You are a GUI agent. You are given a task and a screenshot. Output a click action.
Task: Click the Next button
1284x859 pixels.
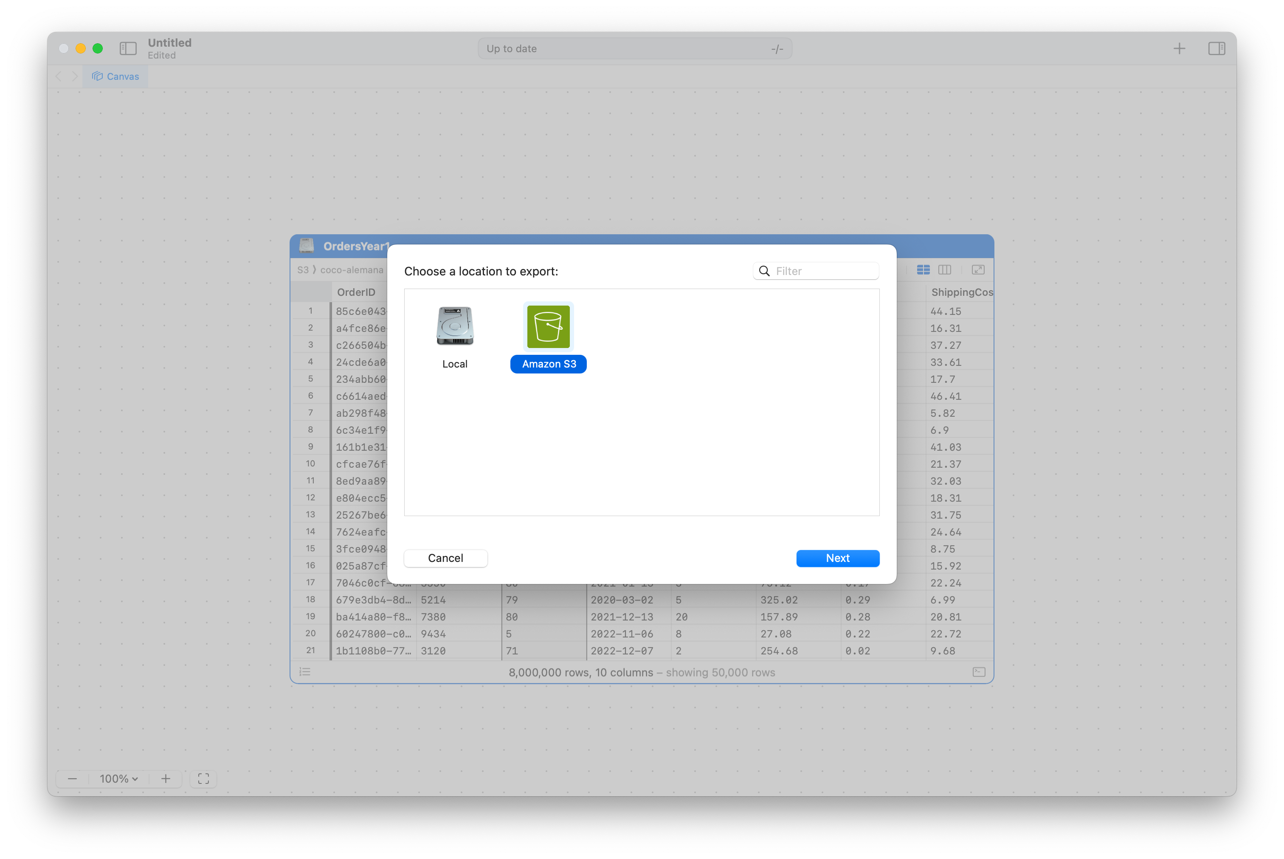click(x=837, y=558)
